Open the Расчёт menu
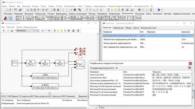 pos(59,6)
